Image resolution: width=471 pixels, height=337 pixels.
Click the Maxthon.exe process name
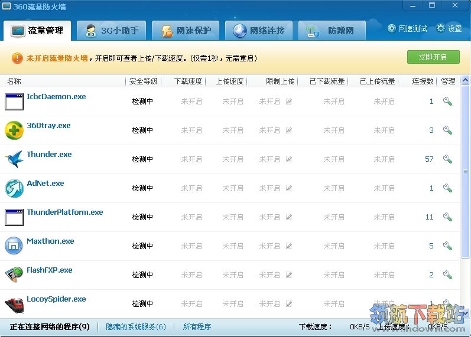tap(50, 241)
